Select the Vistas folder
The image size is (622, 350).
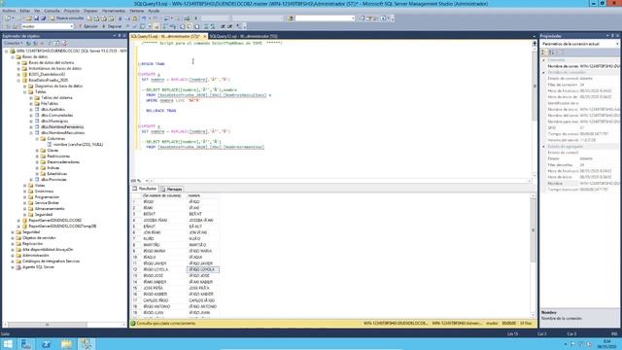[x=40, y=186]
